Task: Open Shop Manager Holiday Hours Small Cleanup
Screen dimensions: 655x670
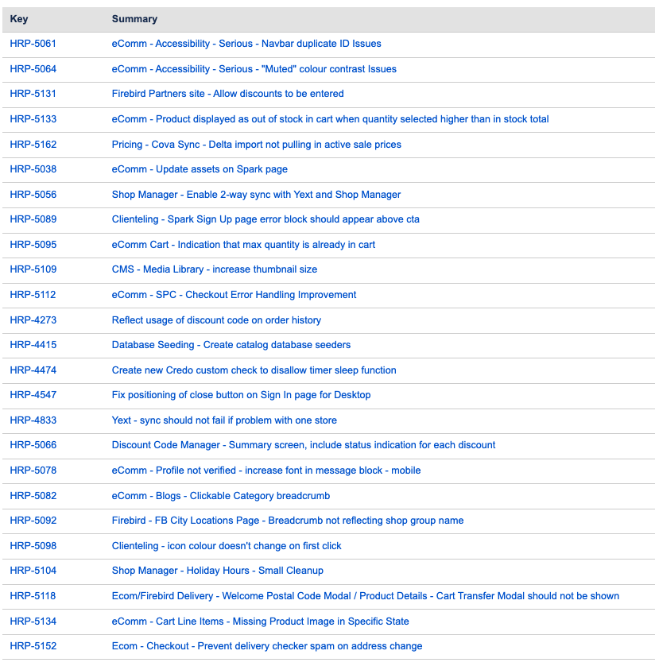Action: (217, 571)
